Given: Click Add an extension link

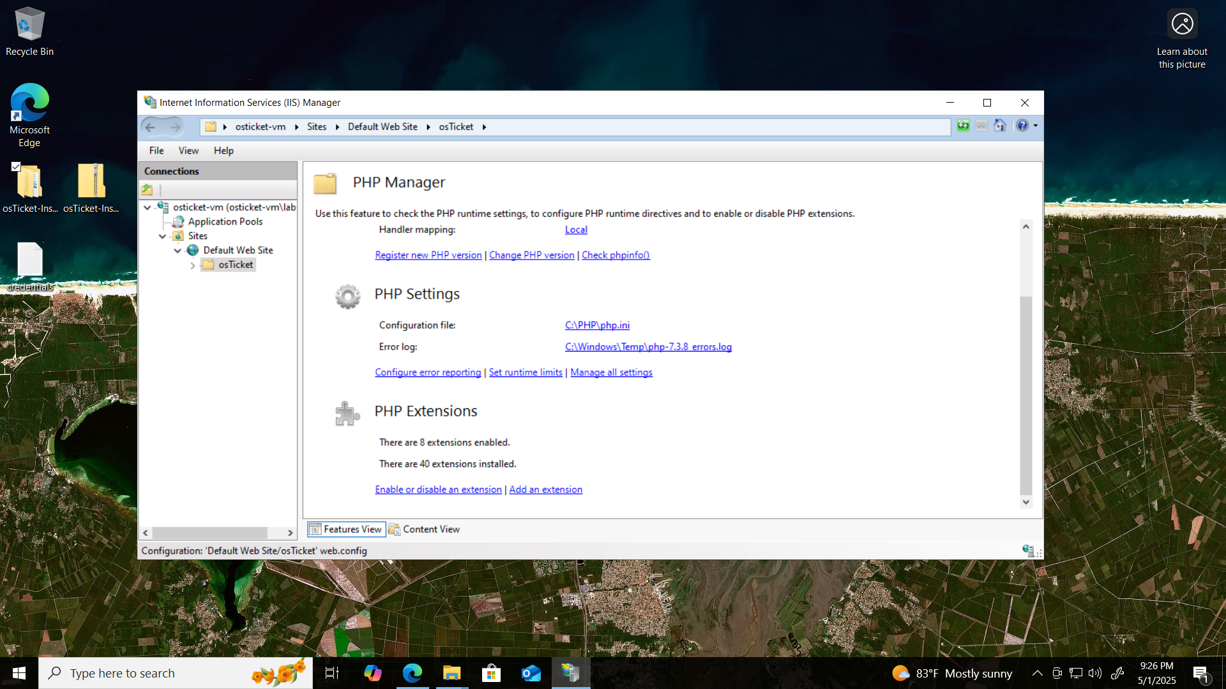Looking at the screenshot, I should [546, 490].
